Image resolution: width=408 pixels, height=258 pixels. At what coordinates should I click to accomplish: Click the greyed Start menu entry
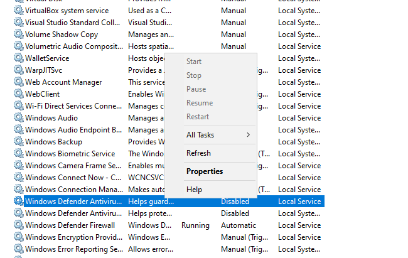[x=194, y=62]
